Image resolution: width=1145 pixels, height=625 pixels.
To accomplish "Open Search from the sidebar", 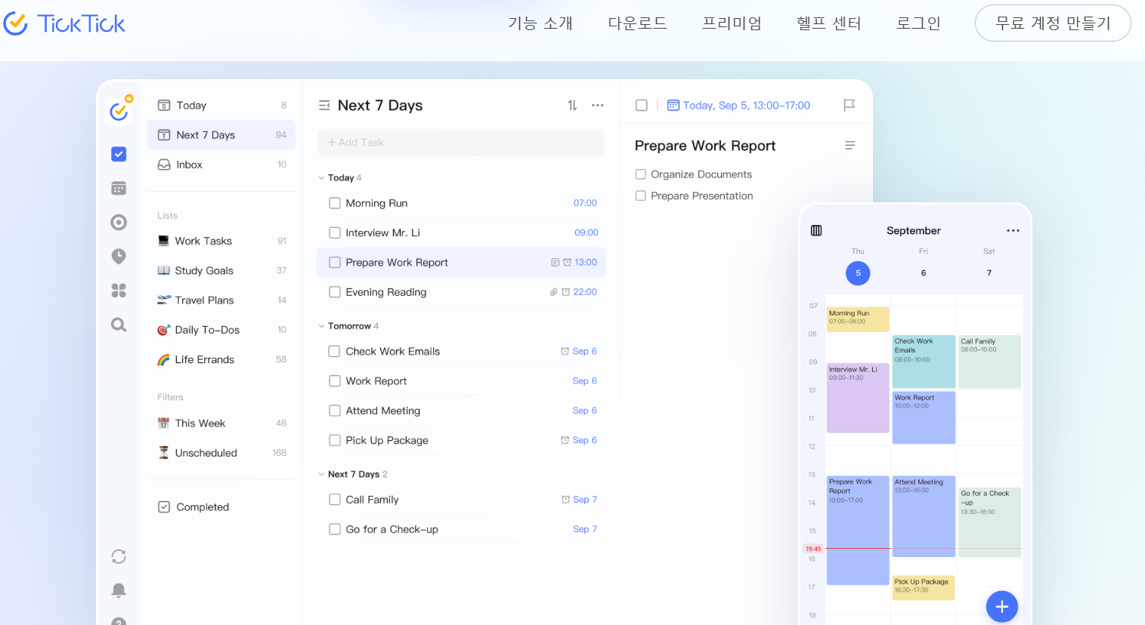I will click(119, 325).
